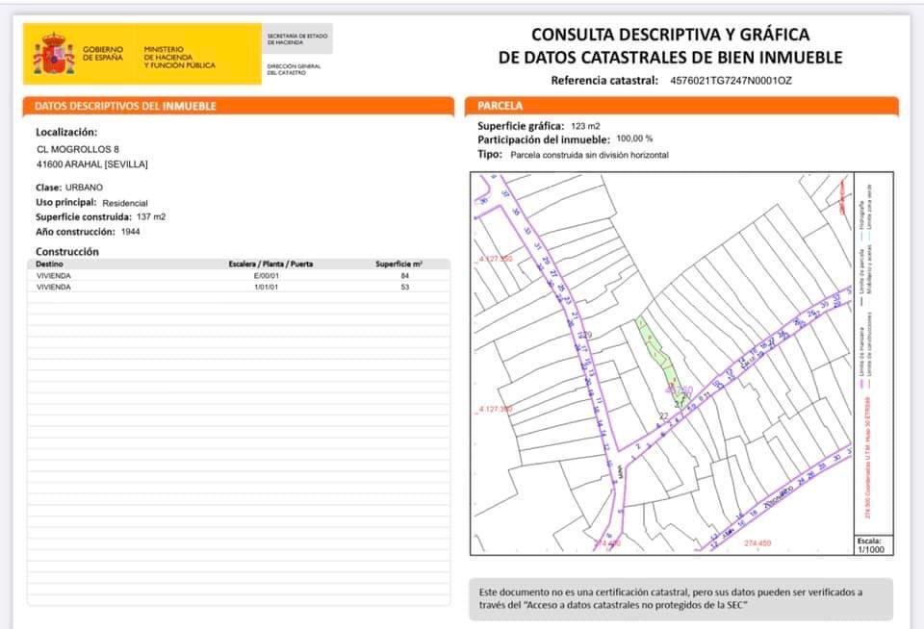Viewport: 924px width, 629px height.
Task: Click the Superficie gráfica 123 m2 value
Action: click(x=584, y=126)
